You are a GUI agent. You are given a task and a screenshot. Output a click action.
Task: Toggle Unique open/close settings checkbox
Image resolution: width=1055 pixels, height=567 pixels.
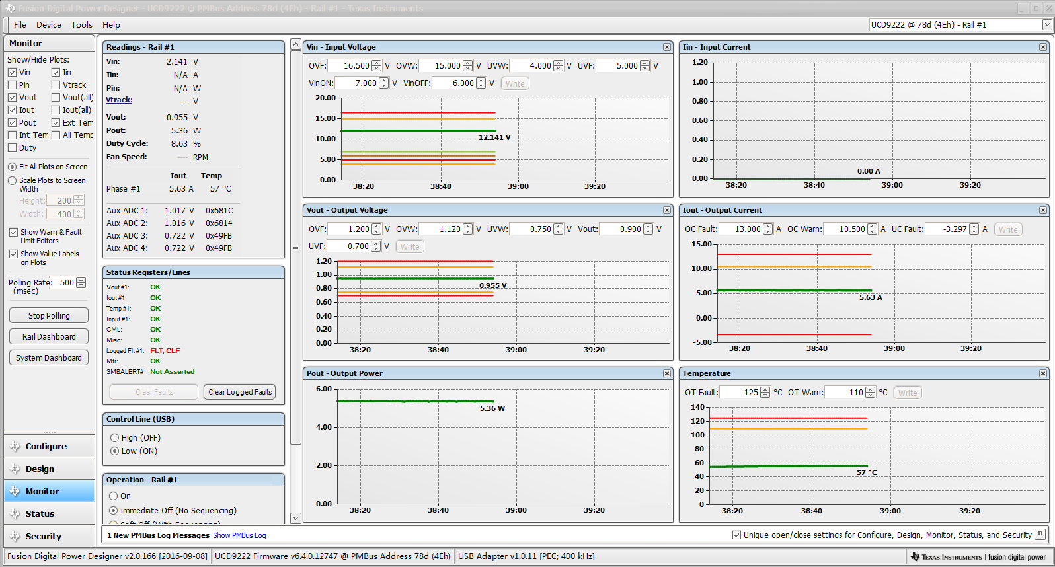tap(736, 535)
